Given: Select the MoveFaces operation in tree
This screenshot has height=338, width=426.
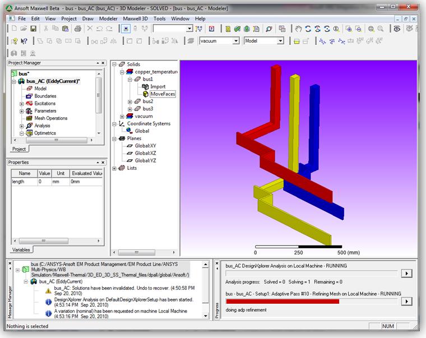Looking at the screenshot, I should click(163, 94).
